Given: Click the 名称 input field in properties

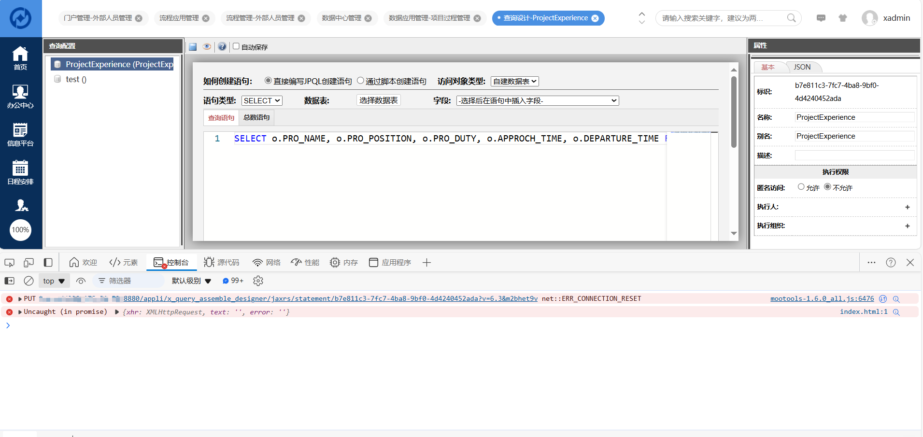Looking at the screenshot, I should pos(854,117).
